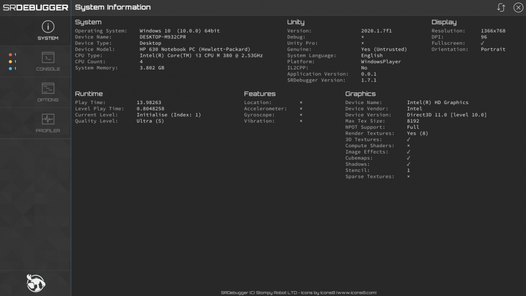Click Resolution value '1366x768'
This screenshot has width=526, height=296.
493,30
